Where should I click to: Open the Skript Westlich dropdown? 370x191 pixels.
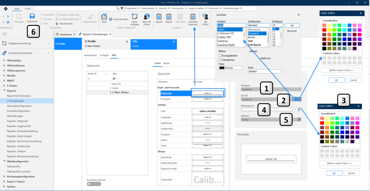[x=265, y=71]
